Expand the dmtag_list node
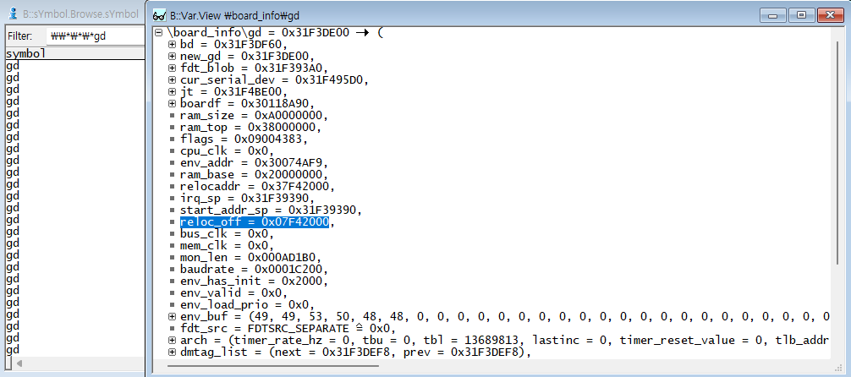This screenshot has height=377, width=851. point(172,352)
